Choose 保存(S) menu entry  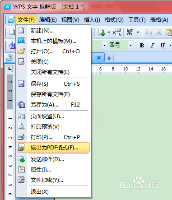click(53, 84)
